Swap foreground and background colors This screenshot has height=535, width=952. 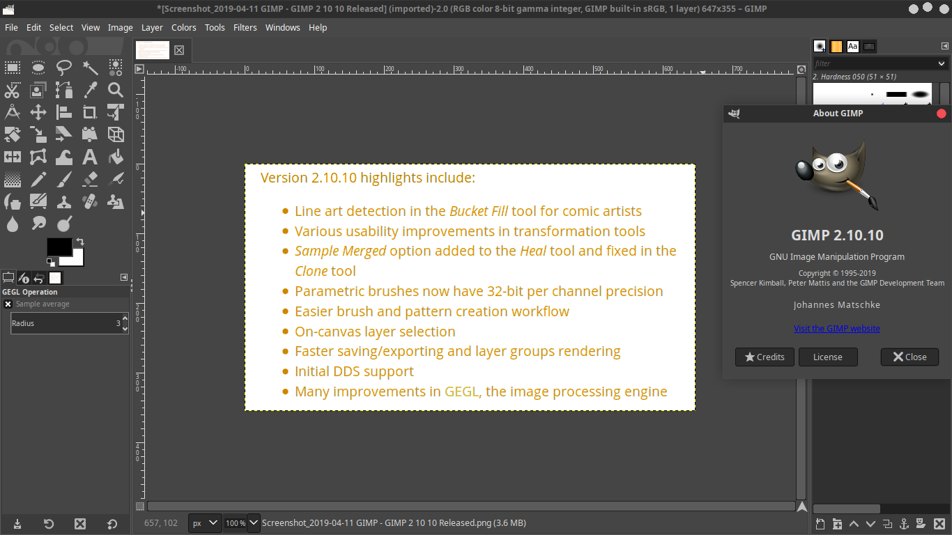(79, 242)
